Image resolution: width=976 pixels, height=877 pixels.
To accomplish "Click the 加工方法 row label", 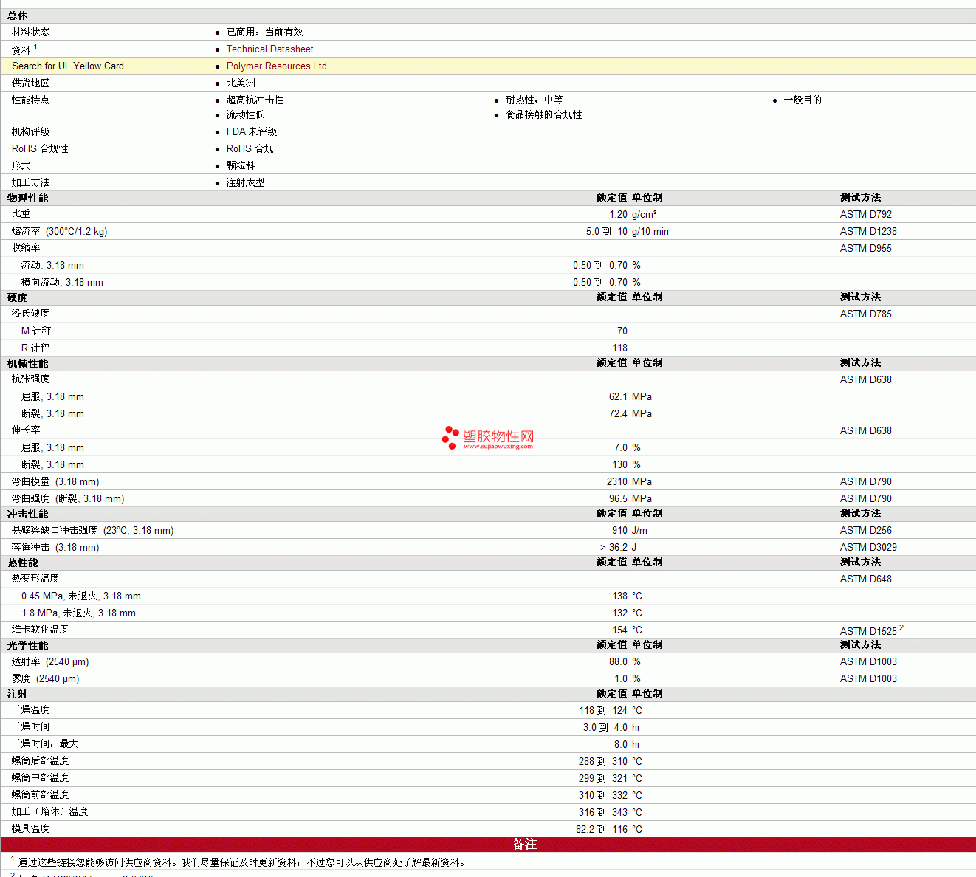I will point(31,182).
